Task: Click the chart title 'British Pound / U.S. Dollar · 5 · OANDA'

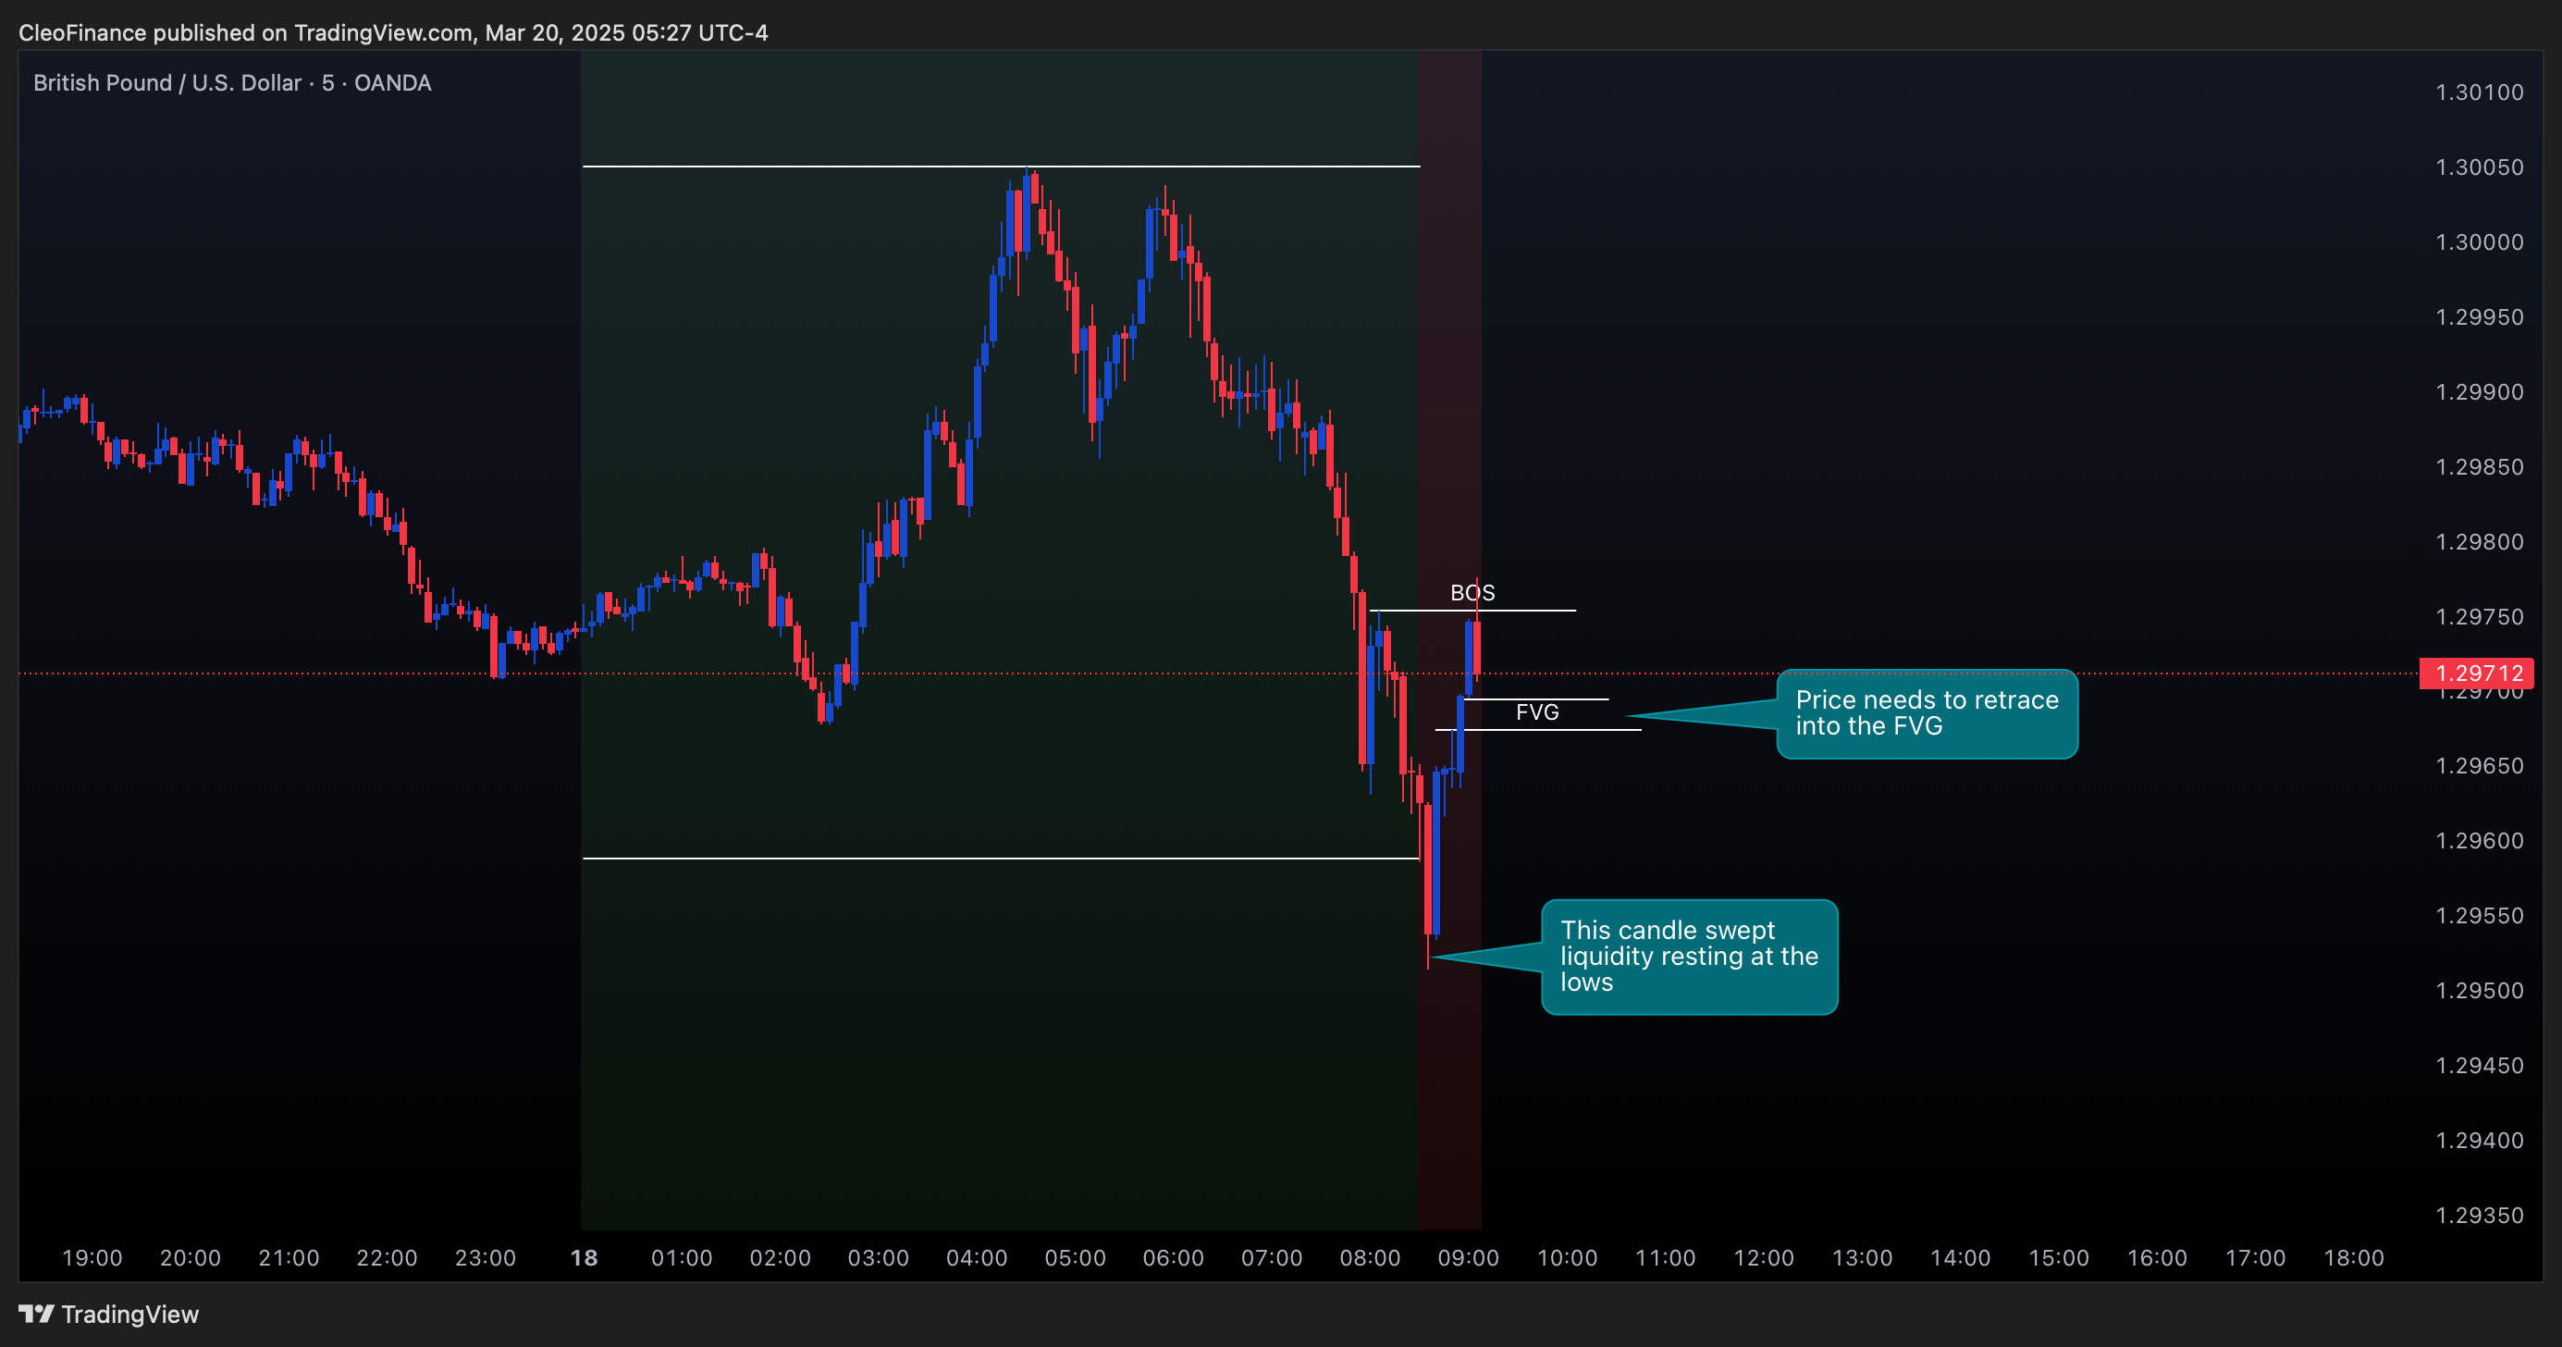Action: pyautogui.click(x=232, y=82)
